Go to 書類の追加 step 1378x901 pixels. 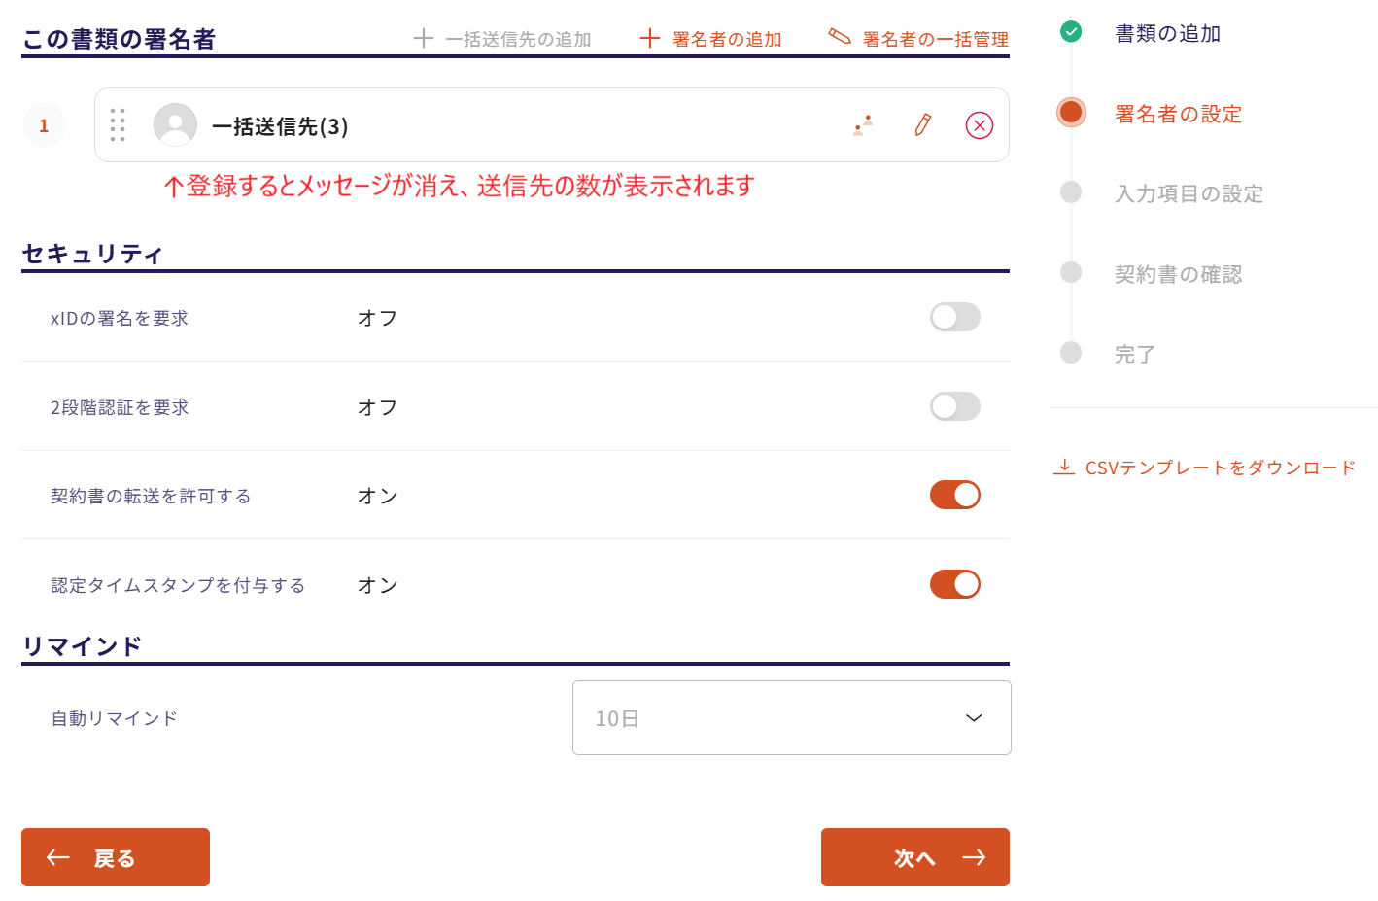click(x=1166, y=34)
